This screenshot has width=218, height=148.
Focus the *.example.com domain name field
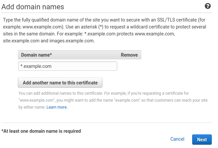[x=68, y=66]
